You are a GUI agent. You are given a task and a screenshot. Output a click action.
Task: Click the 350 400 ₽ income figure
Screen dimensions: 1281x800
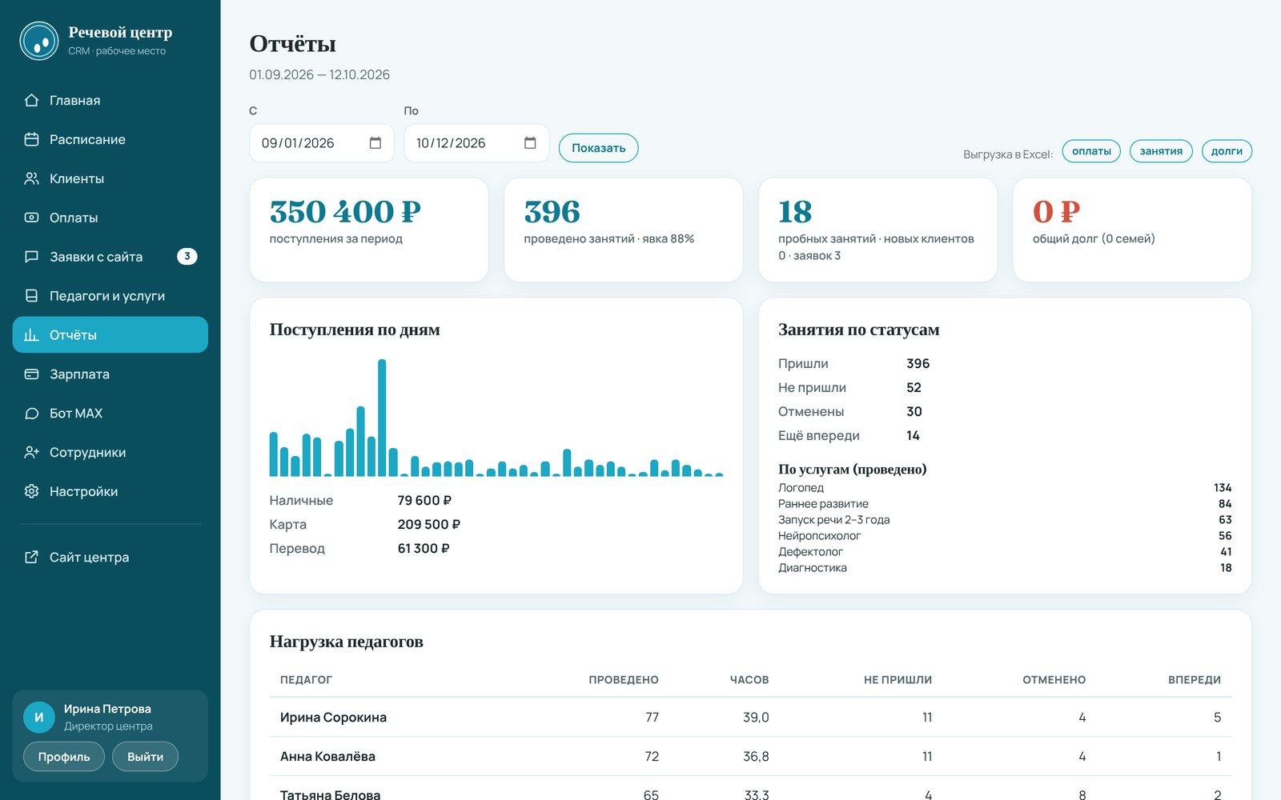tap(345, 212)
